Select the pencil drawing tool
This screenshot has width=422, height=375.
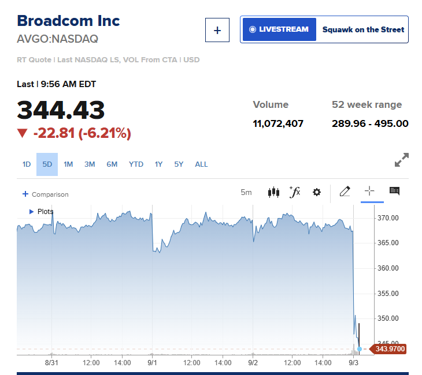(x=345, y=192)
